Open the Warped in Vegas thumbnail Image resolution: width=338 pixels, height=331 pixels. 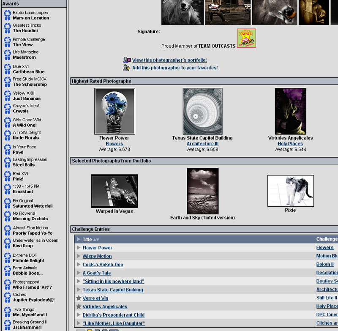114,191
